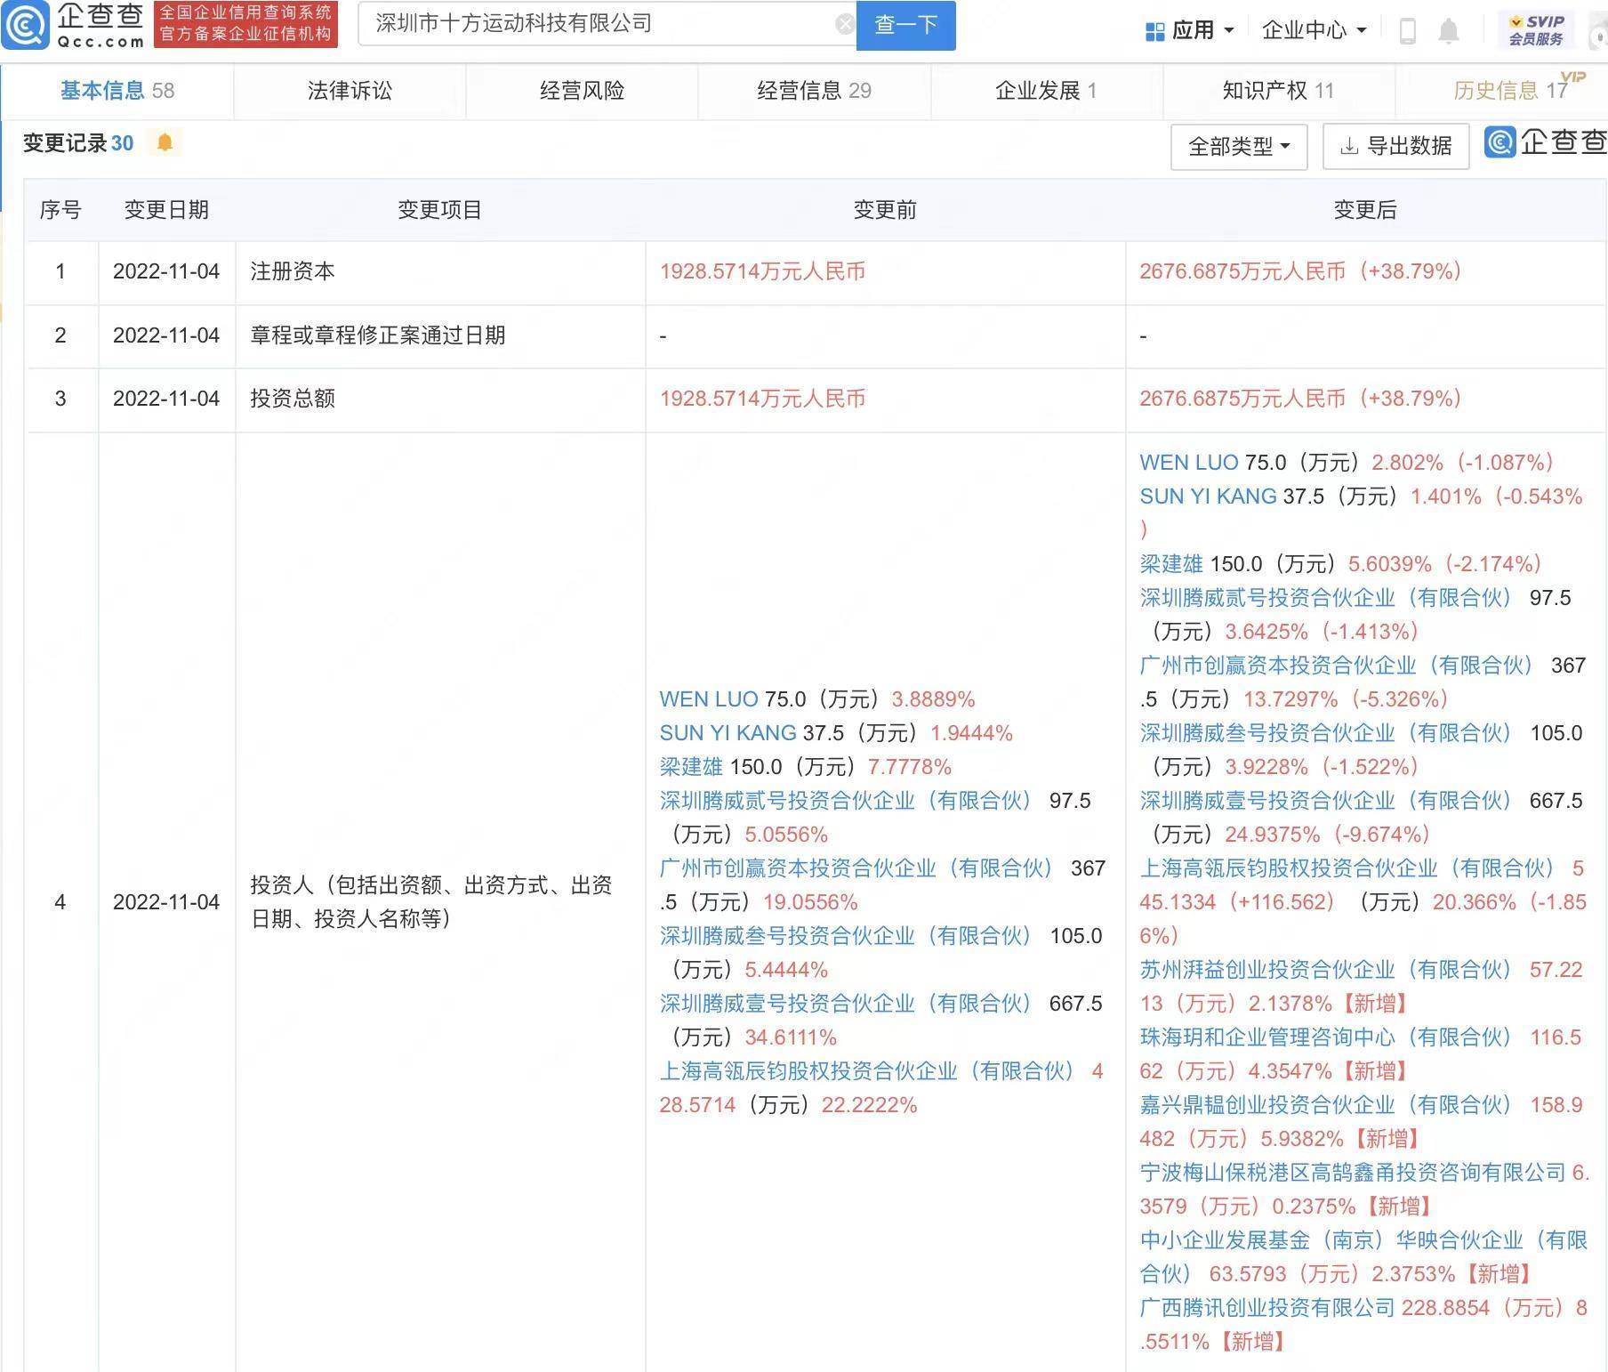Switch to 基本信息 tab

point(117,90)
